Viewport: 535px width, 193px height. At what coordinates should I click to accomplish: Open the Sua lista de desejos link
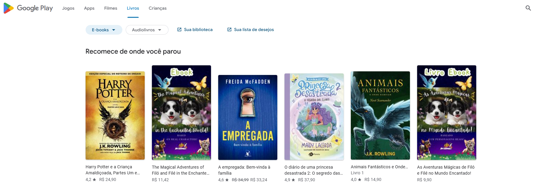click(x=250, y=30)
